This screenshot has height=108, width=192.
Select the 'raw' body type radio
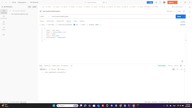tap(74, 25)
